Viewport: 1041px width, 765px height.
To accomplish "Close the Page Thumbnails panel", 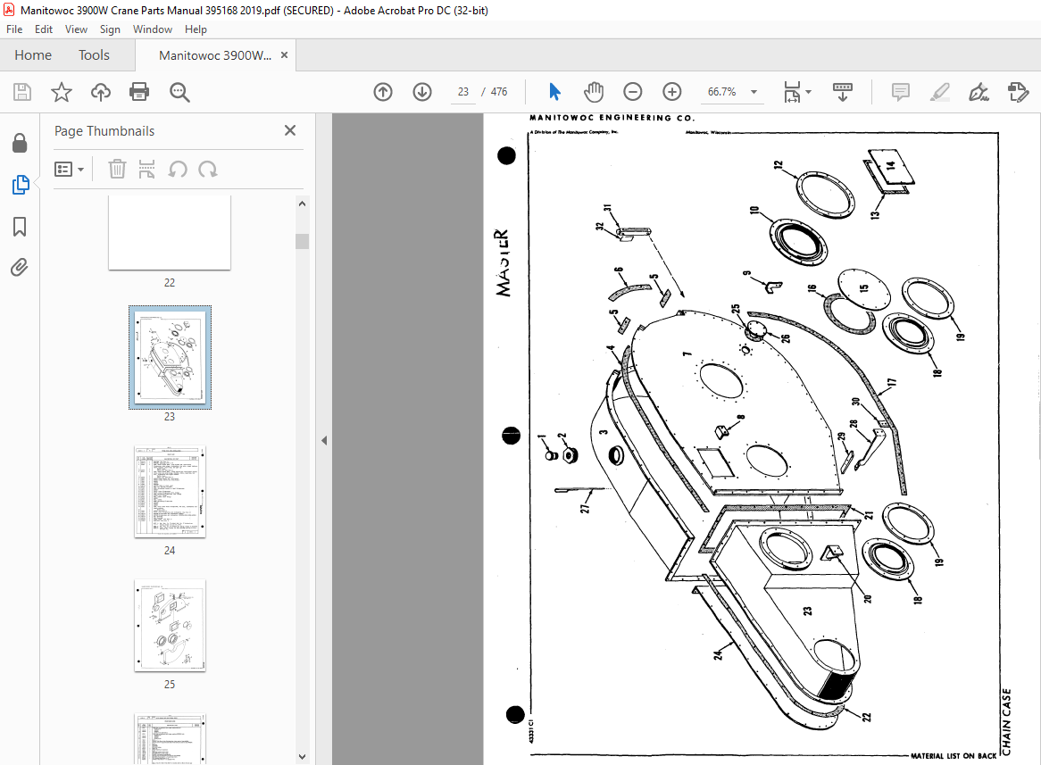I will point(290,130).
